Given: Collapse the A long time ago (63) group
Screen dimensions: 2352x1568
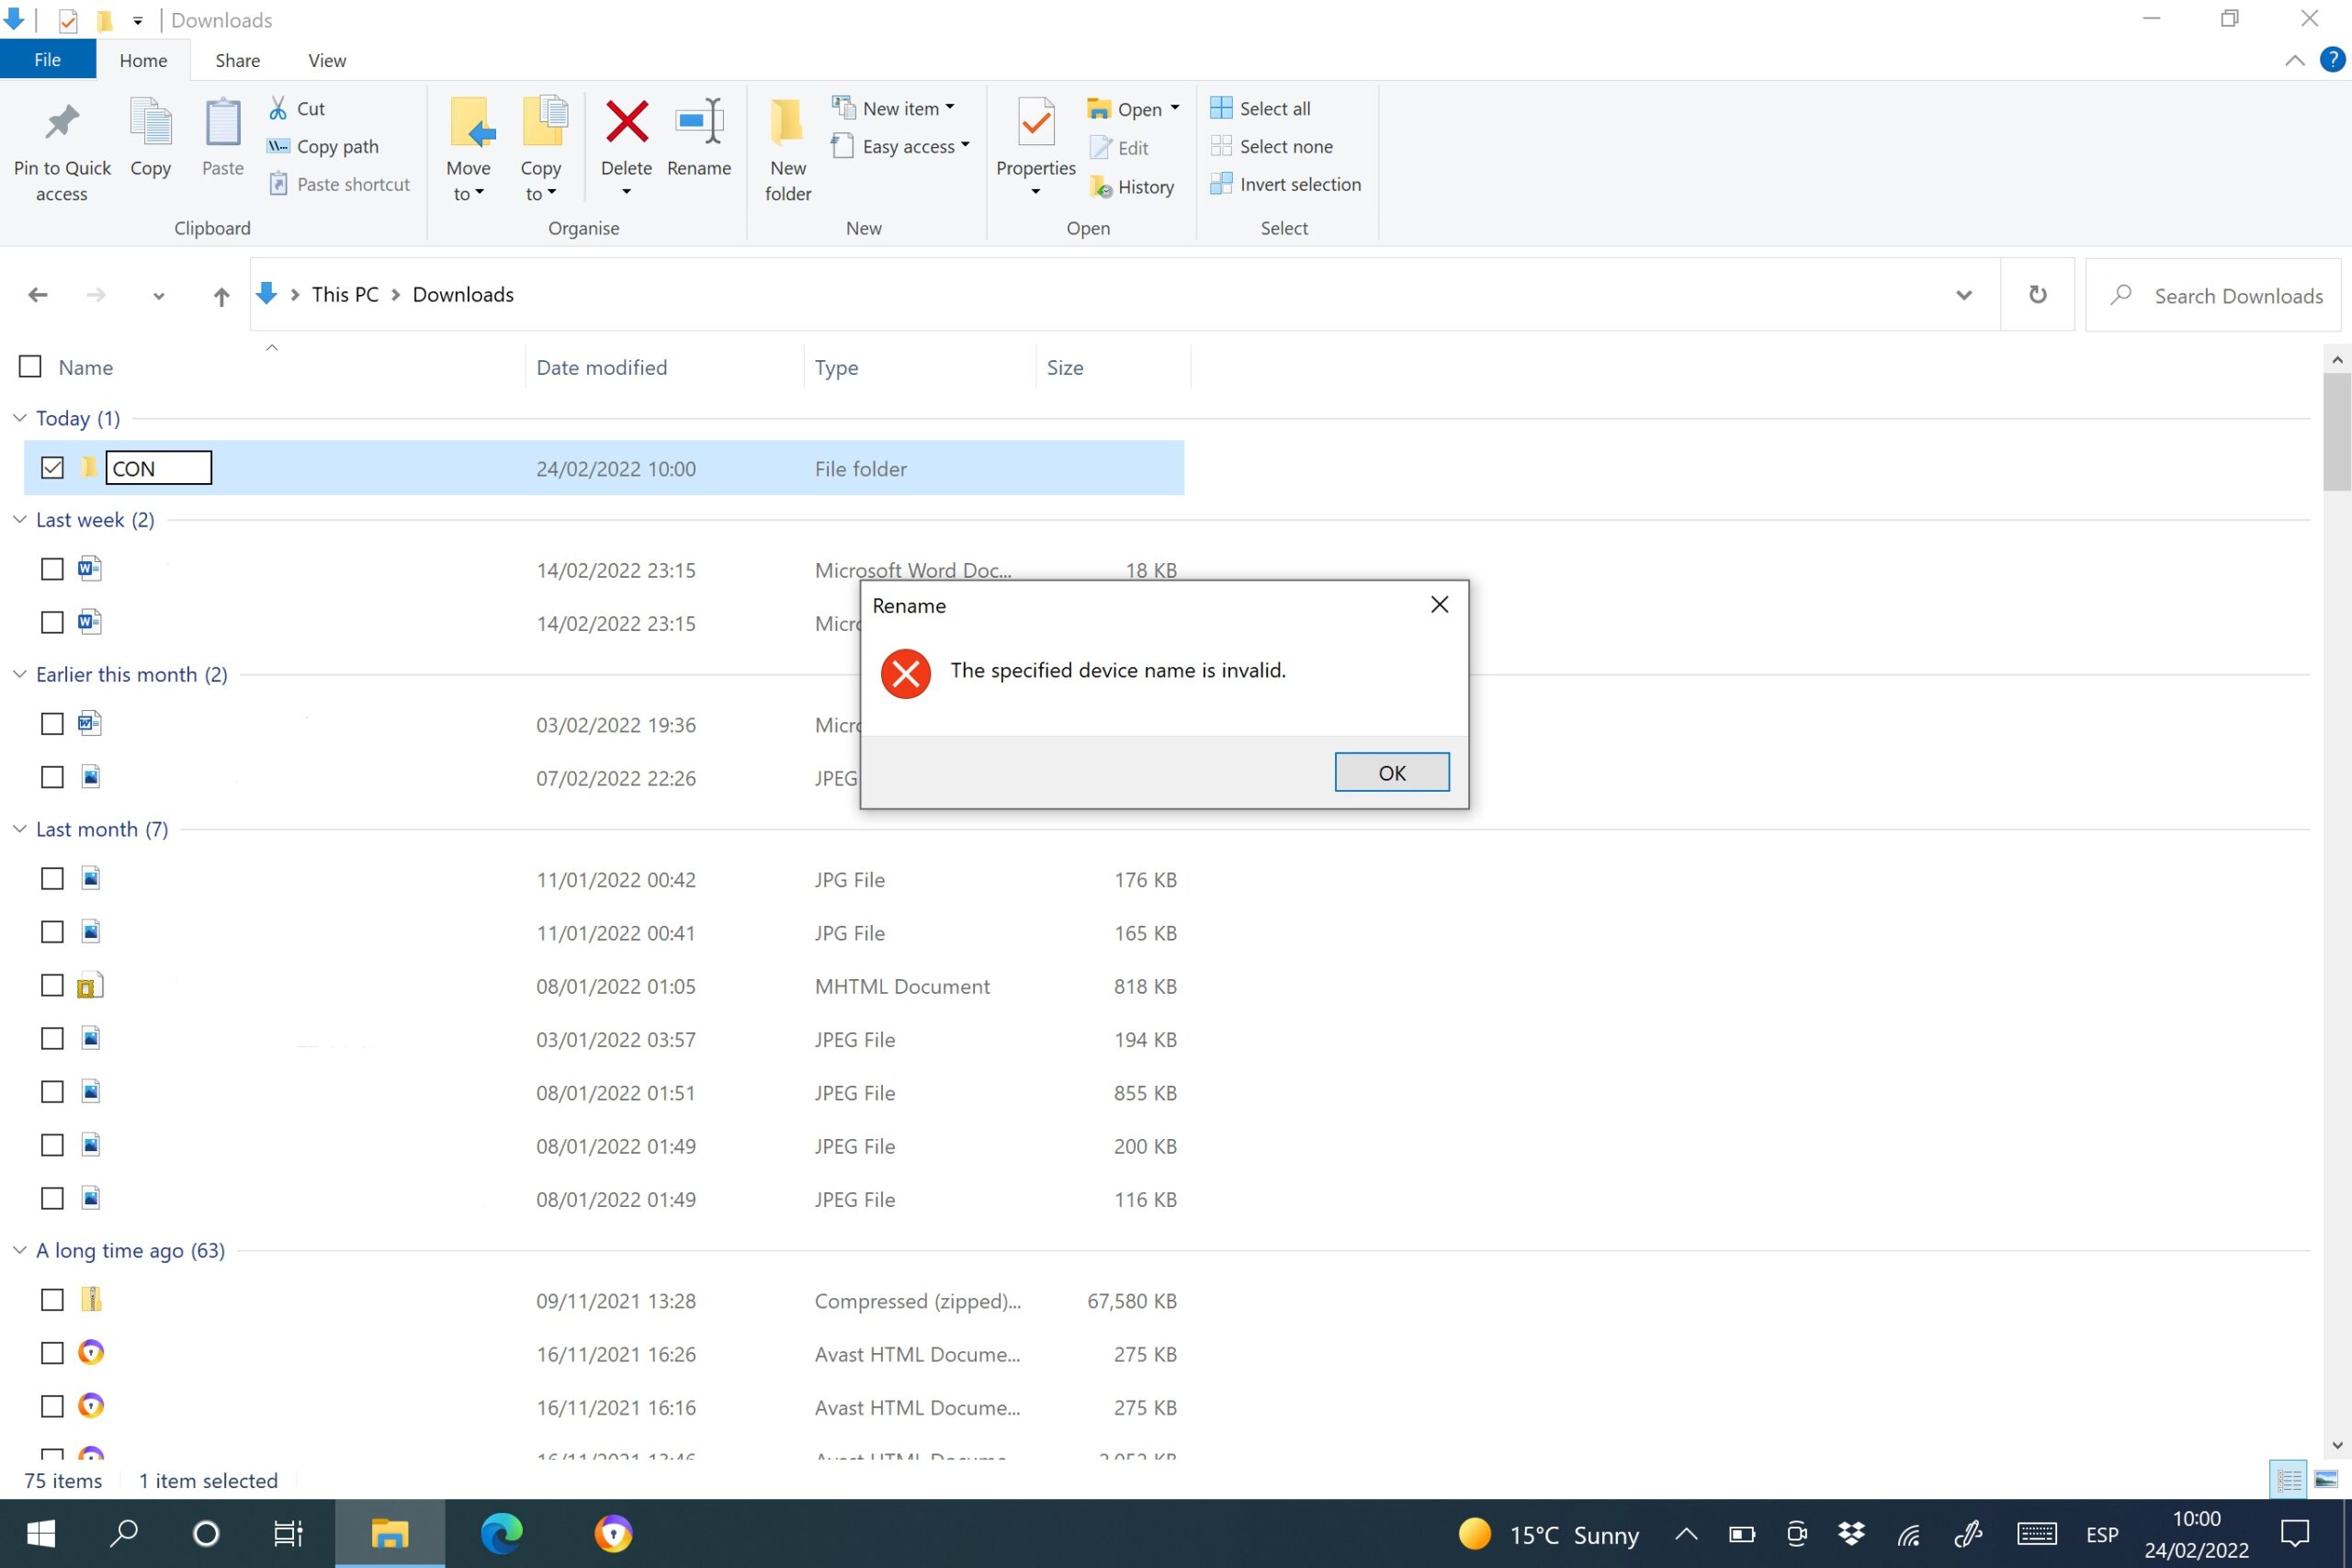Looking at the screenshot, I should [x=19, y=1250].
